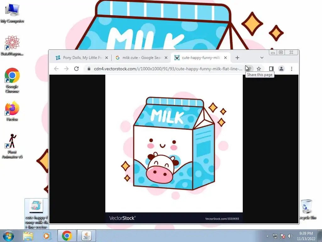
Task: Show hidden tray icons arrow
Action: [x=267, y=236]
